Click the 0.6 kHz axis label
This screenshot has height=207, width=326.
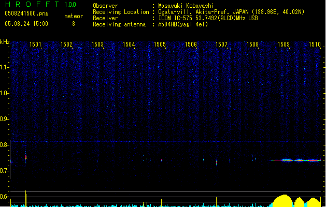(4, 197)
